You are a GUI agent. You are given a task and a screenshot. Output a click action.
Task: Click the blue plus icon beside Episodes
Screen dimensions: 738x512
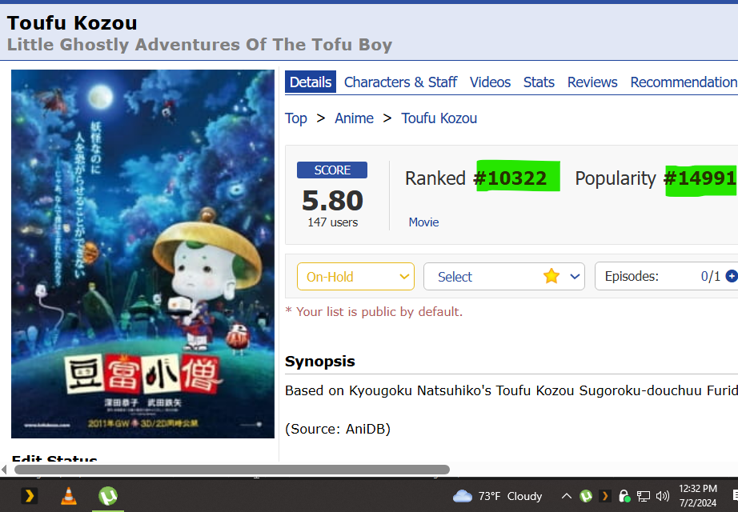tap(732, 276)
